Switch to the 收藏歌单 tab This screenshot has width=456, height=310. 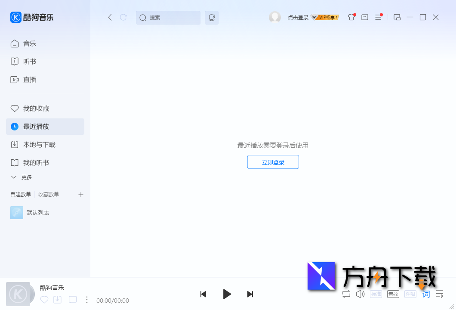[x=49, y=194]
